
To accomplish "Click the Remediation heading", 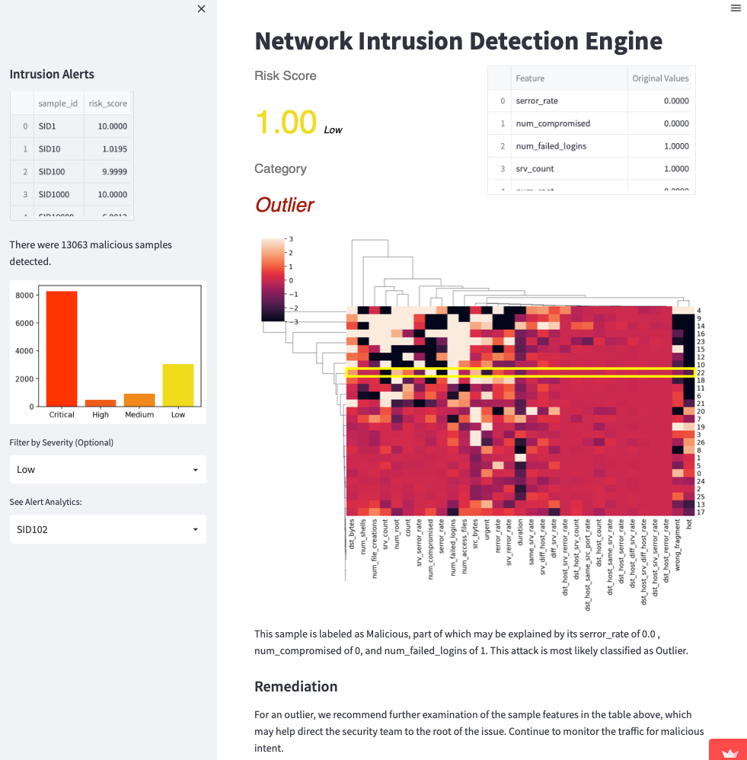I will coord(295,686).
